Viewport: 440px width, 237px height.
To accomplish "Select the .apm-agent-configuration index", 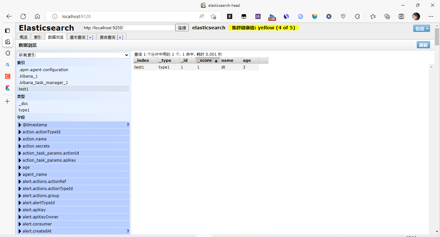I will point(73,70).
